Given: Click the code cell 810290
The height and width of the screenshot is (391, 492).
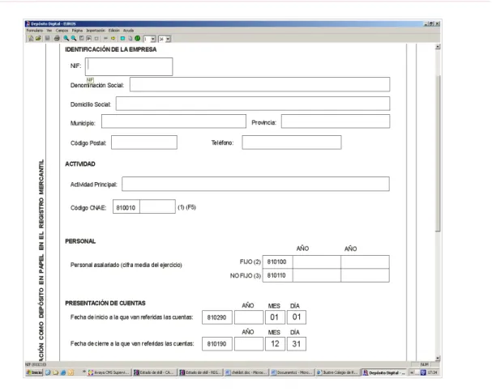Looking at the screenshot, I should pos(216,317).
